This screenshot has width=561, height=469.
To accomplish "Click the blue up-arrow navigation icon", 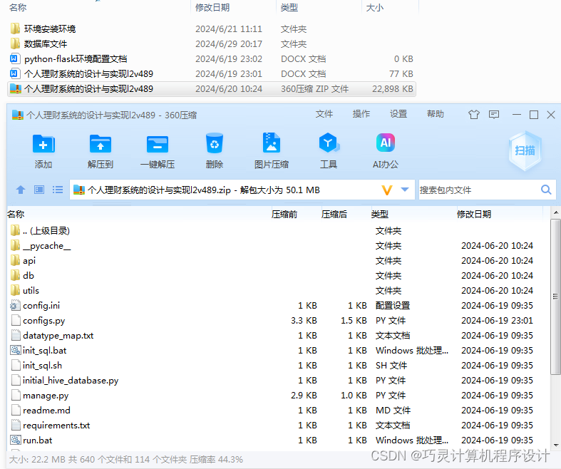I will click(21, 190).
